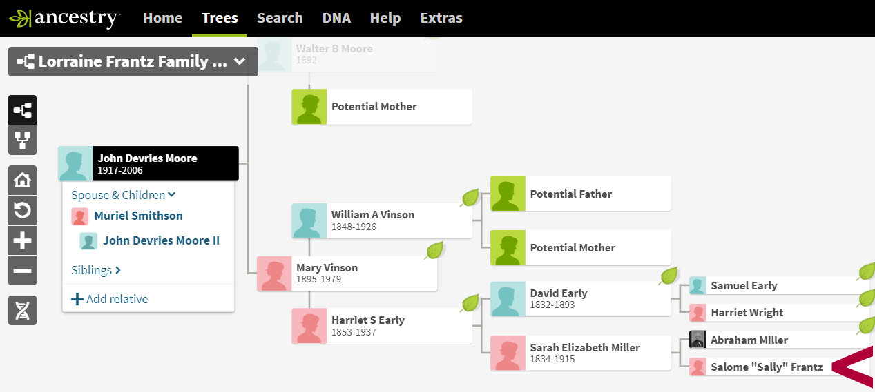Open the DNA menu
875x392 pixels.
336,19
